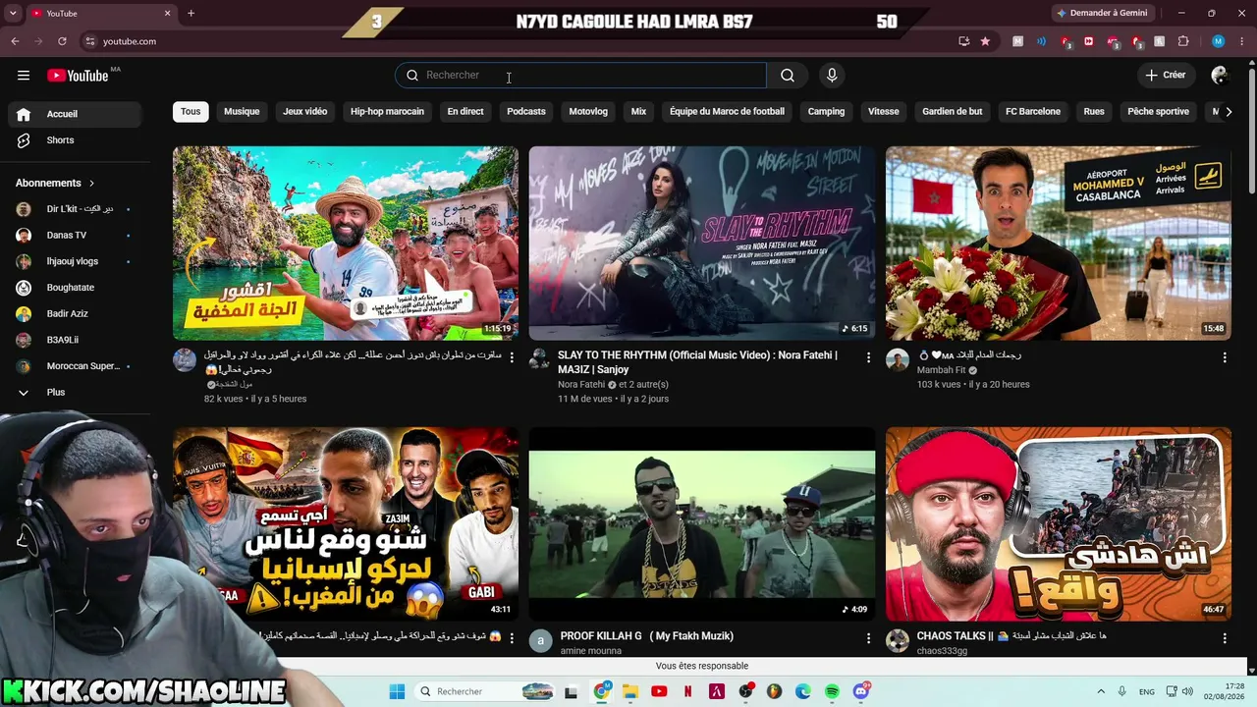Click the Windows taskbar search box
The width and height of the screenshot is (1257, 707).
point(485,691)
